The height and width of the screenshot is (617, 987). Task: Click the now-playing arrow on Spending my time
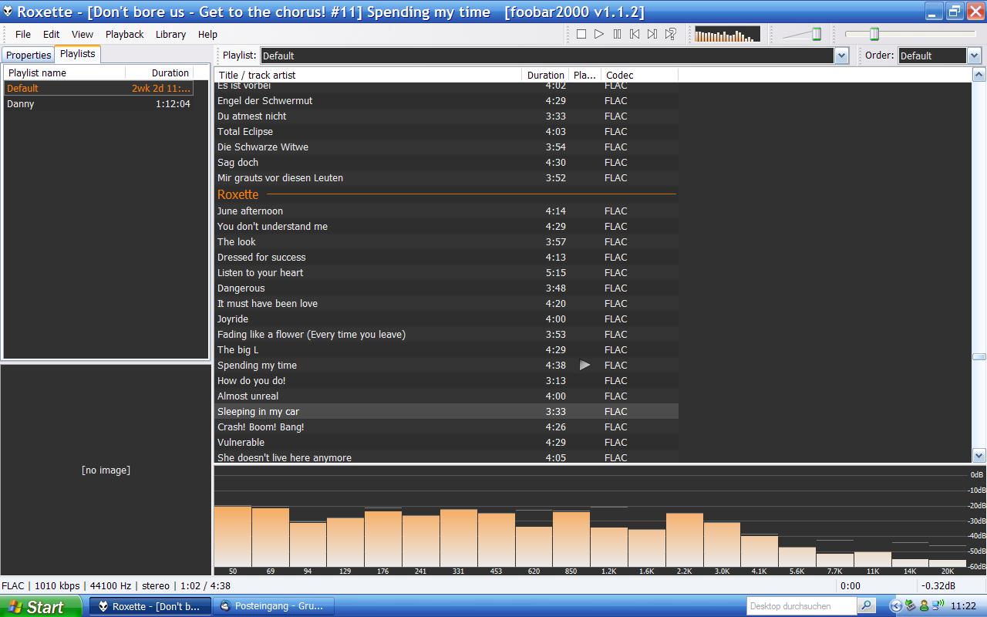tap(584, 365)
